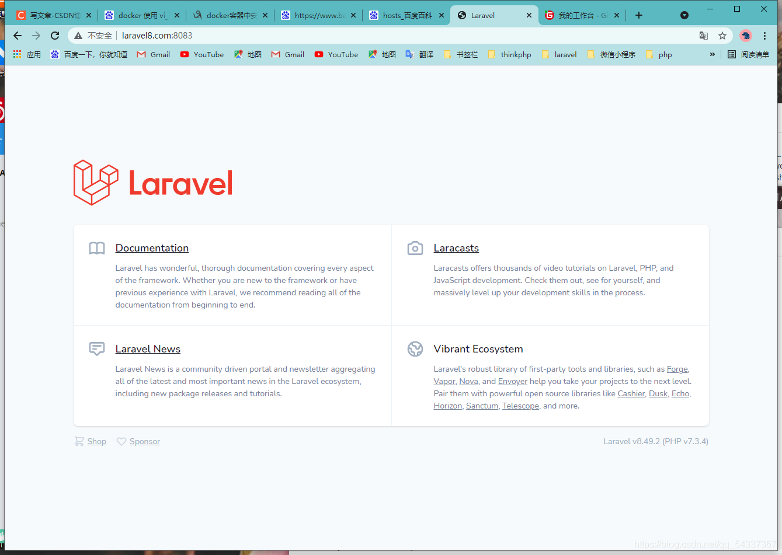Image resolution: width=782 pixels, height=555 pixels.
Task: Open the 翻译 translate bookmark
Action: pos(419,54)
